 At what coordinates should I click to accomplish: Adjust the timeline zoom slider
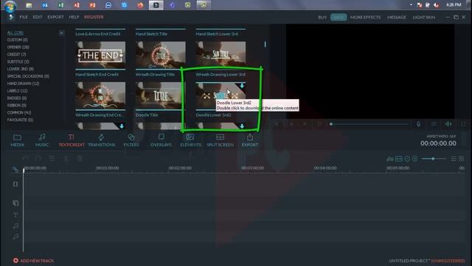click(434, 159)
